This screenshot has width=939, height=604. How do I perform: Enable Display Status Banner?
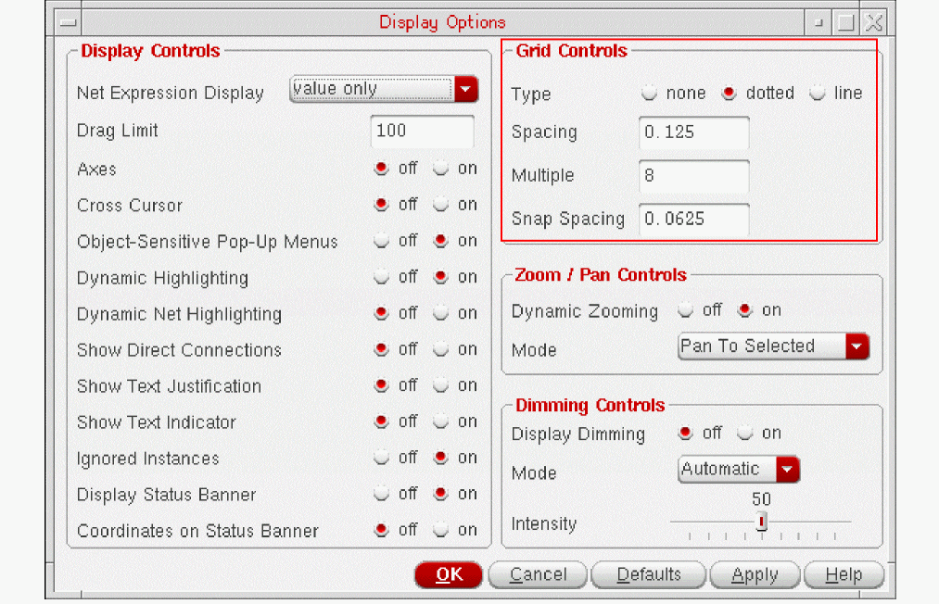click(440, 494)
